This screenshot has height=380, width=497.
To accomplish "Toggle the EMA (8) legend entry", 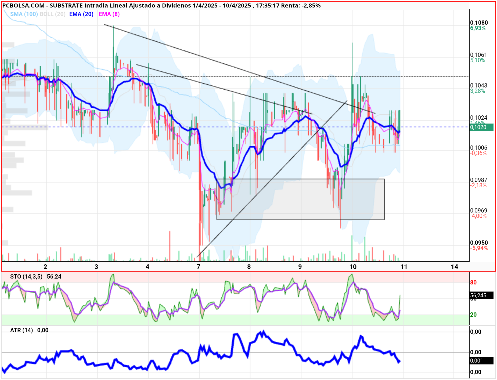I will coord(109,14).
